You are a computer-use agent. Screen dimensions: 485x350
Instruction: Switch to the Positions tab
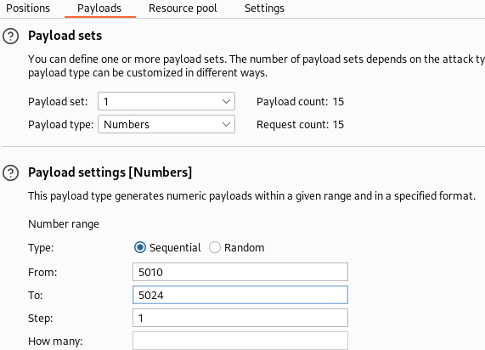[28, 8]
